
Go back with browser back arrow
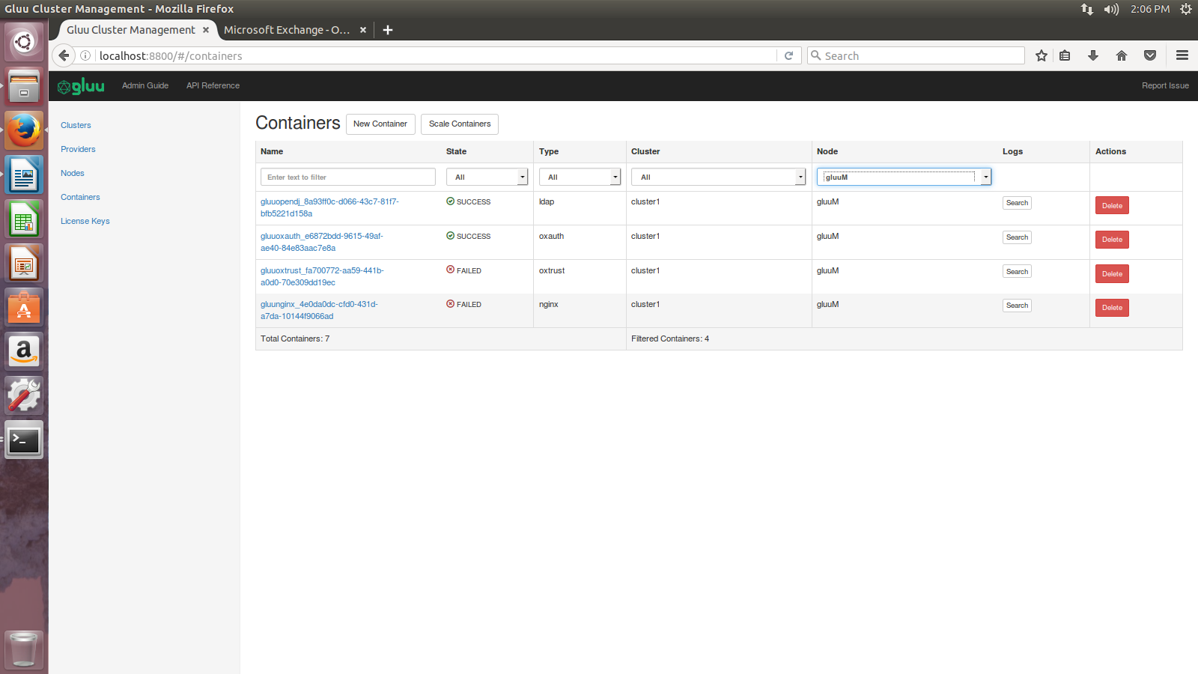[x=64, y=55]
